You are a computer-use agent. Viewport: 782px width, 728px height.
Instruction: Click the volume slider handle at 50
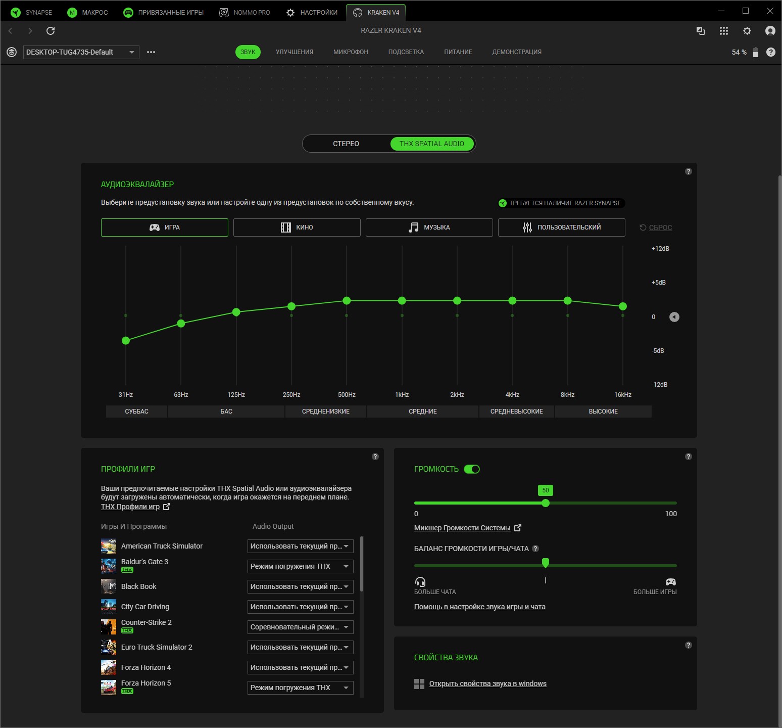546,503
